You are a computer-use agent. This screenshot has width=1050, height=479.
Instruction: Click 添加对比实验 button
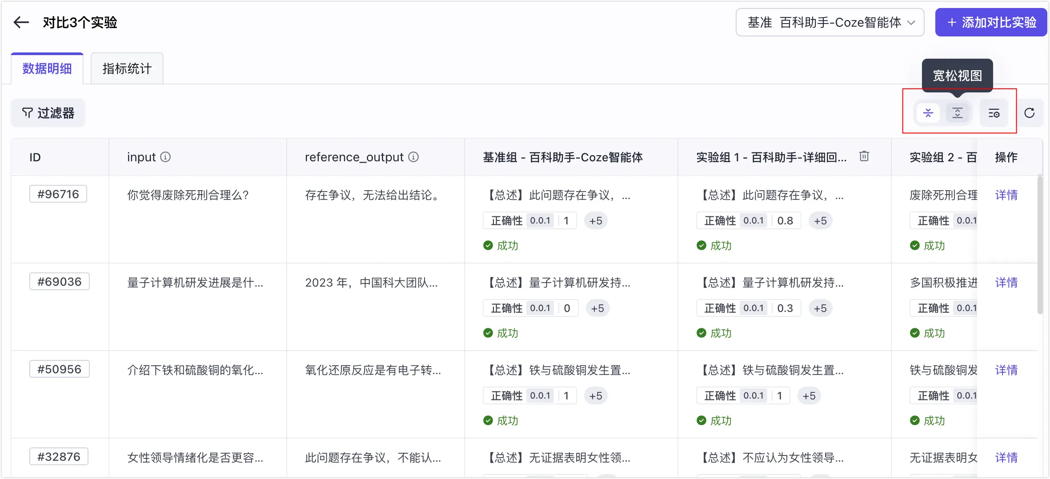coord(991,22)
